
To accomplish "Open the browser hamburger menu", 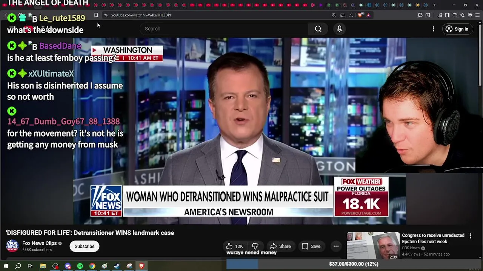I will pos(478,15).
